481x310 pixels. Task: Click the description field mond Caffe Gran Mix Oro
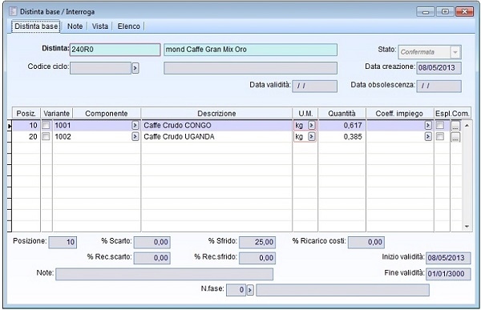click(x=250, y=50)
